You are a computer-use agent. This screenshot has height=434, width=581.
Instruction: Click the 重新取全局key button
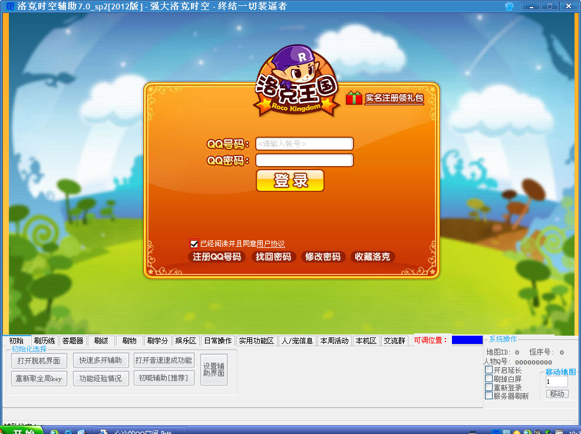click(39, 379)
